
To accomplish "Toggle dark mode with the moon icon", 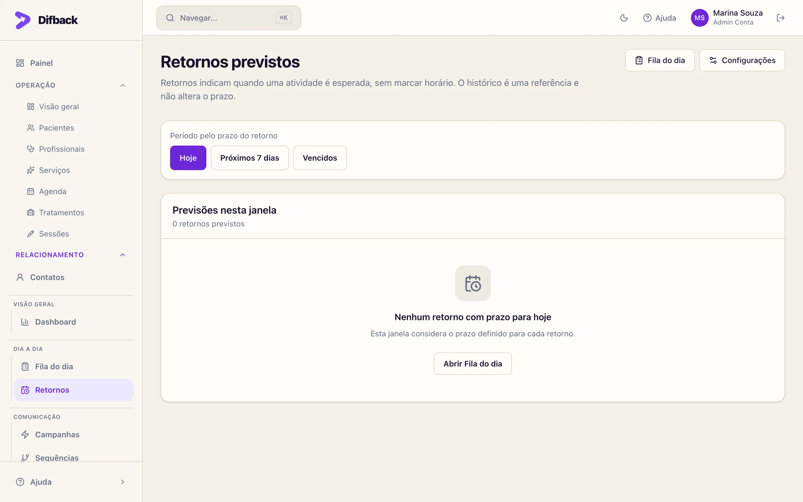I will tap(624, 18).
